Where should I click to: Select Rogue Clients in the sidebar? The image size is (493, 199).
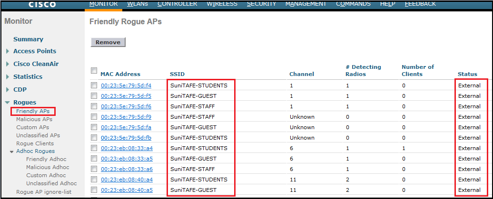coord(35,143)
